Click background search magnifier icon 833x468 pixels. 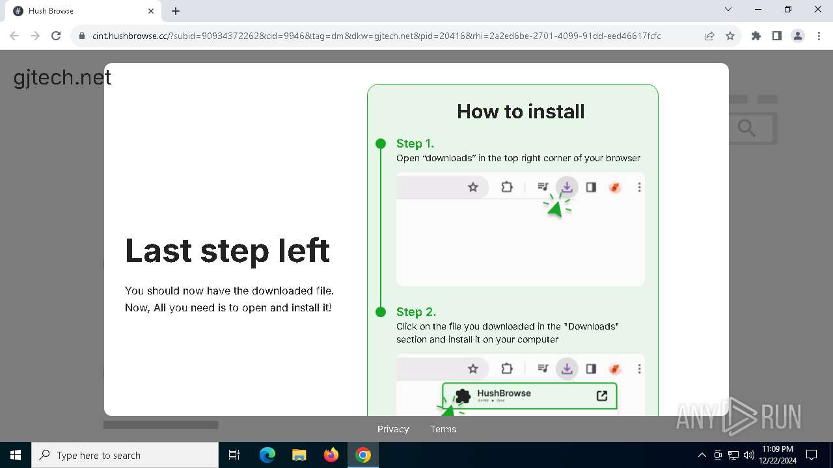[x=746, y=128]
